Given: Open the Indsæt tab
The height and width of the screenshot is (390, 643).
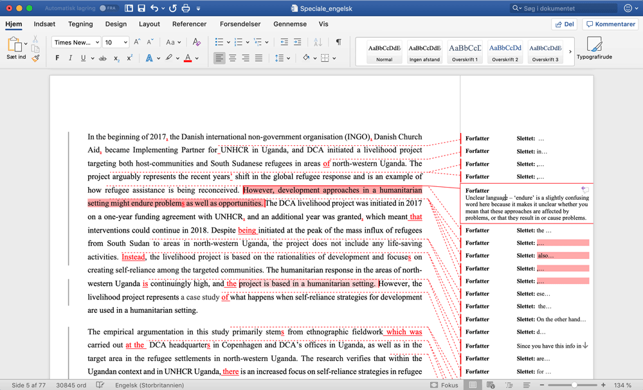Looking at the screenshot, I should pyautogui.click(x=44, y=24).
